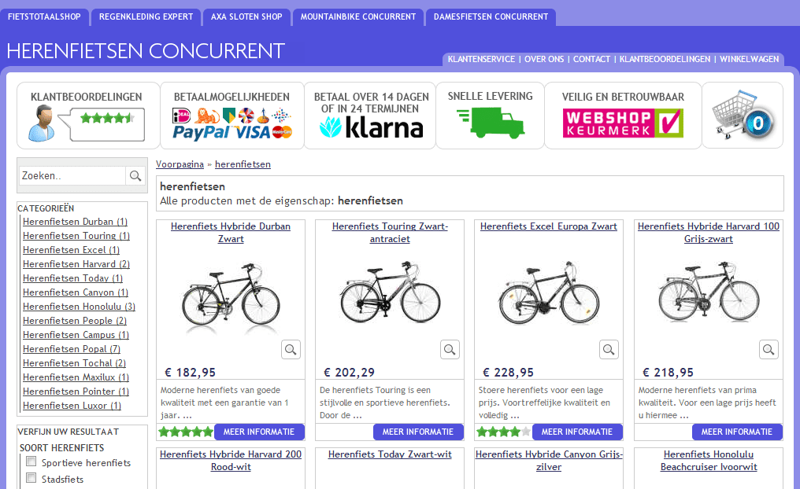Screen dimensions: 800x489
Task: Switch to the Mountainbike Concurrent tab
Action: [358, 17]
